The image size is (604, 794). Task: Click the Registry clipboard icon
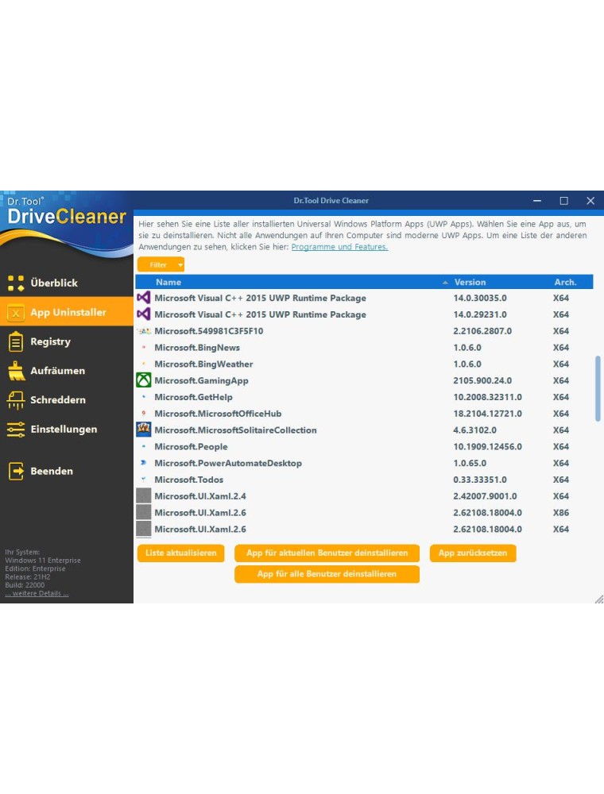tap(16, 341)
